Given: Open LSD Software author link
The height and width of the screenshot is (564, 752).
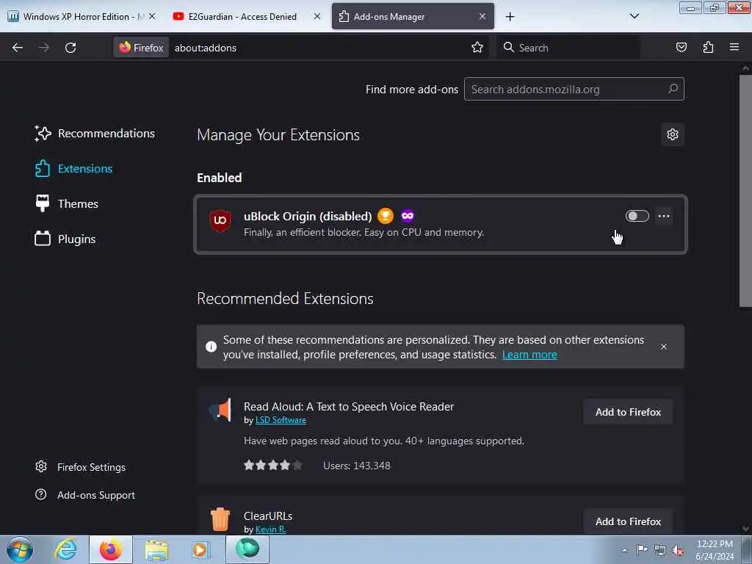Looking at the screenshot, I should pyautogui.click(x=281, y=420).
